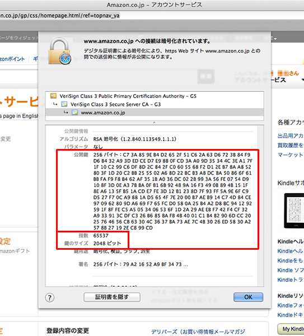Select VeriSign Class 3 Secure Server CA icon
The image size is (304, 336).
coord(64,104)
